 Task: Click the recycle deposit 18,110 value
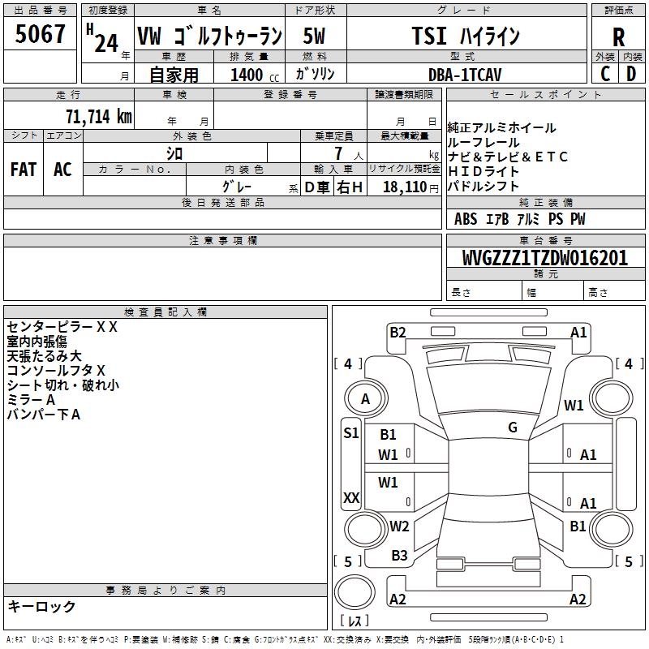point(403,187)
